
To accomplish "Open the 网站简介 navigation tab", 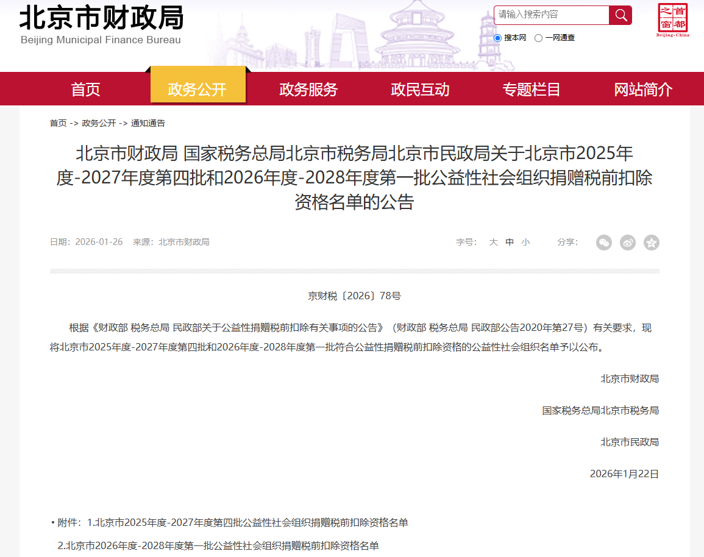I will pyautogui.click(x=643, y=89).
